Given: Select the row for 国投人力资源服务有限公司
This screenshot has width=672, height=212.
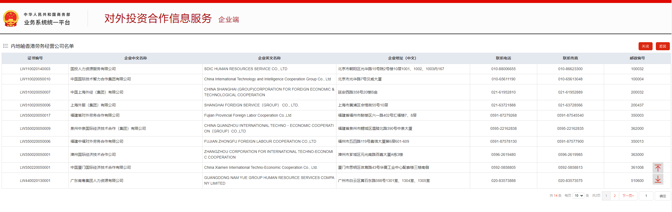Looking at the screenshot, I should (x=93, y=69).
